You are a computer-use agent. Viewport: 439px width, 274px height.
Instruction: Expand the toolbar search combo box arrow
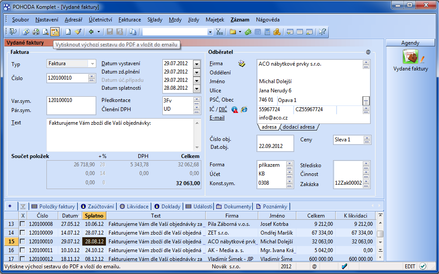[x=210, y=32]
